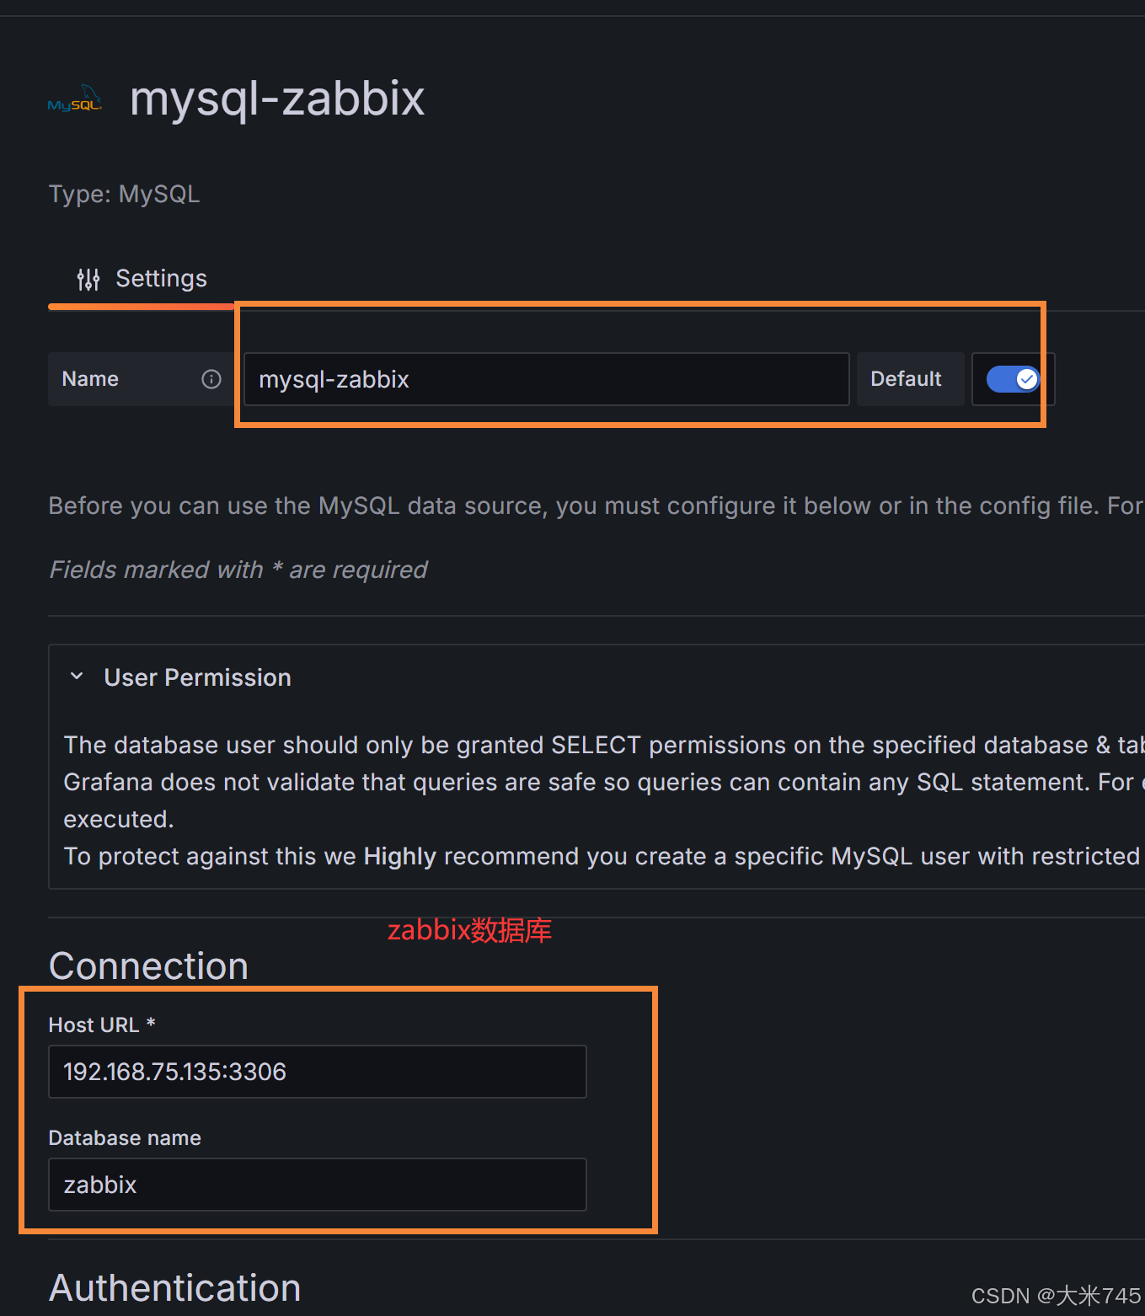Select the settings adjustment icon near mysql-zabbix title
The width and height of the screenshot is (1145, 1316).
88,278
